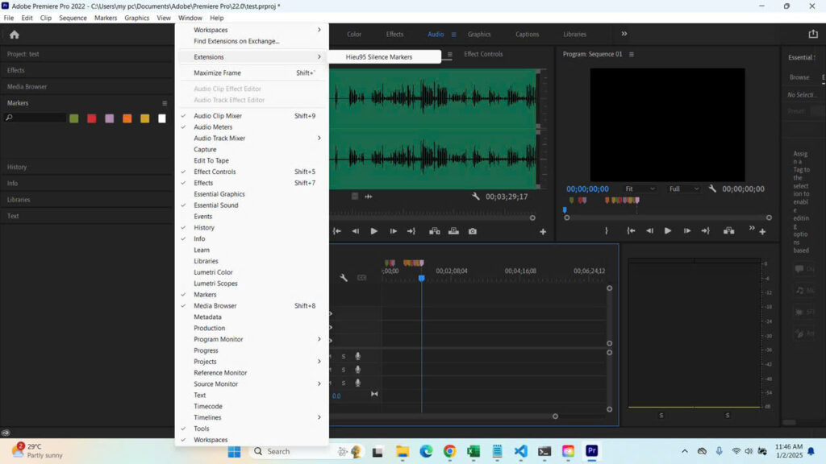Click the Quick Export share icon
Viewport: 826px width, 464px height.
[x=812, y=34]
